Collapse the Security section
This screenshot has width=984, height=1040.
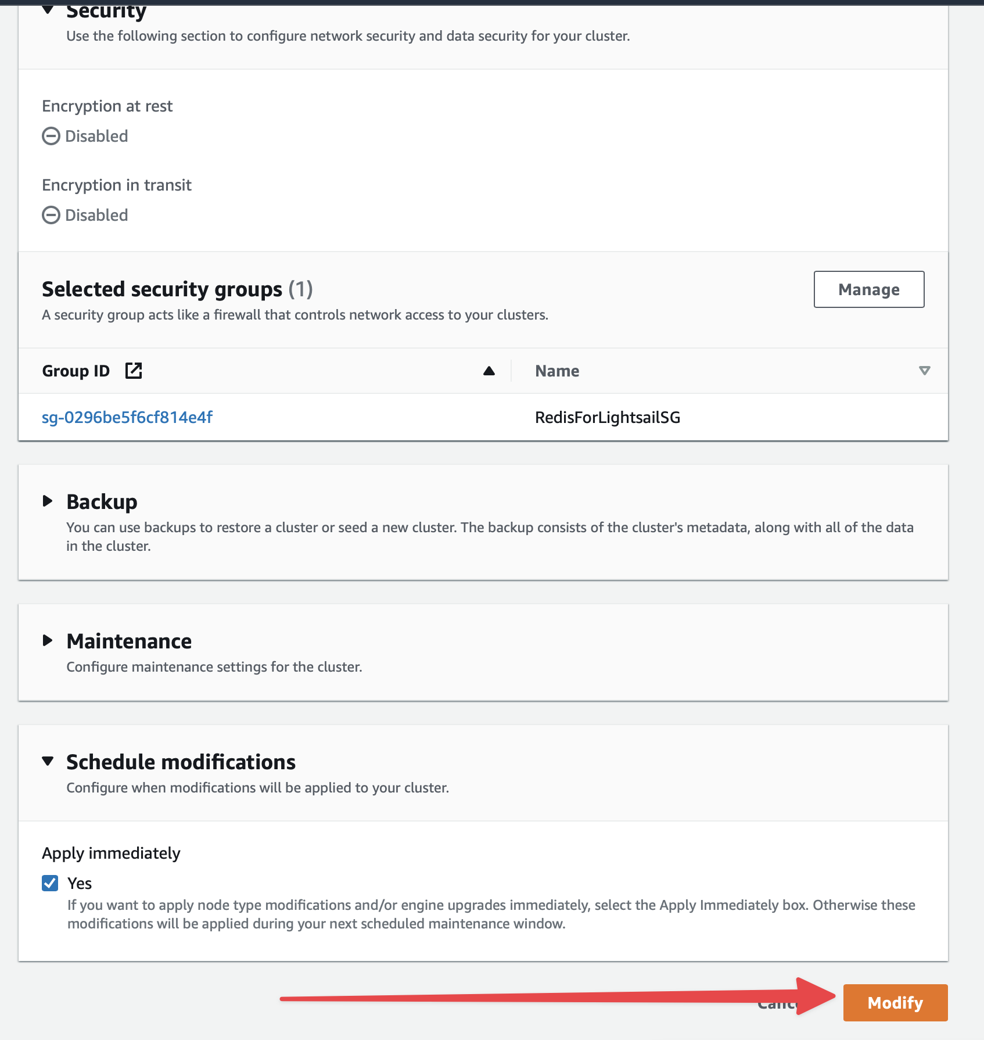(x=48, y=10)
